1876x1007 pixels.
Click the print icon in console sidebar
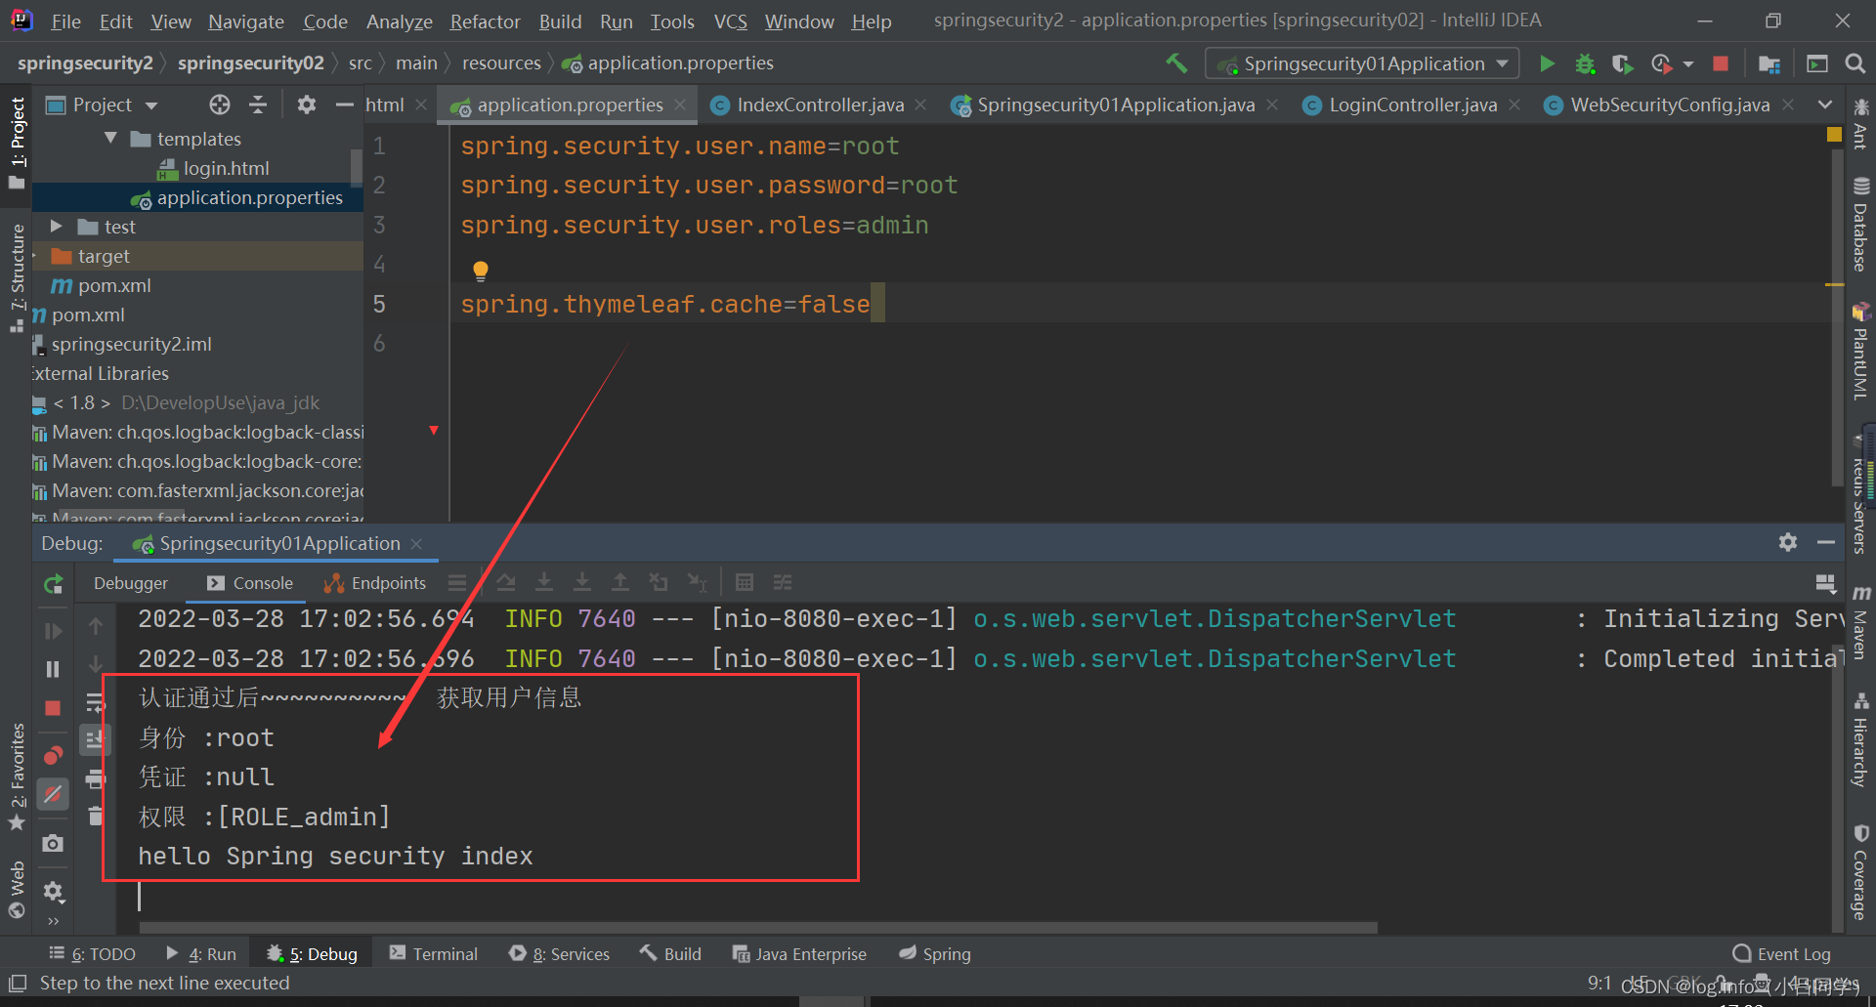(x=95, y=778)
